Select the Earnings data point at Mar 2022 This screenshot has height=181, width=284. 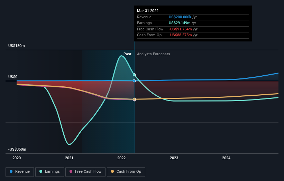(x=134, y=75)
